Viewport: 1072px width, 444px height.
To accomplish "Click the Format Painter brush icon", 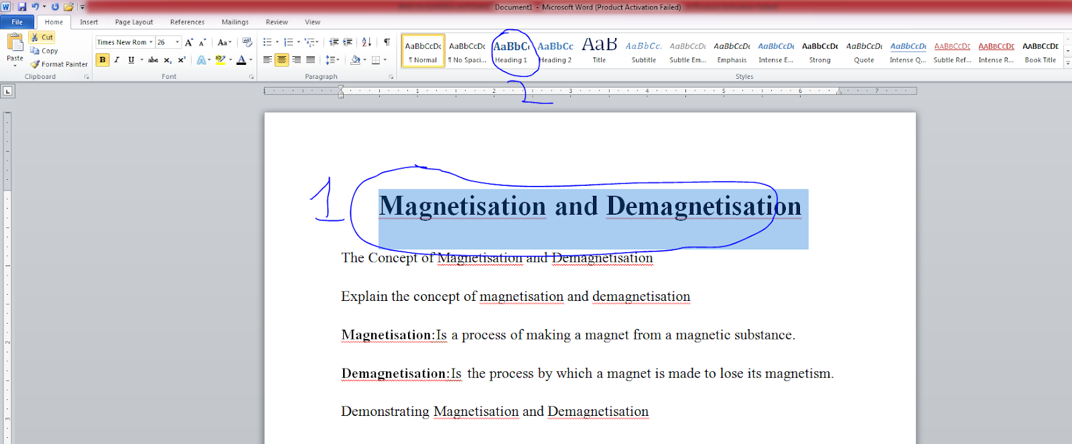I will point(35,64).
